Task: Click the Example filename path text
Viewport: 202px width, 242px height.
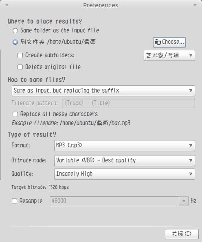Action: click(x=95, y=123)
